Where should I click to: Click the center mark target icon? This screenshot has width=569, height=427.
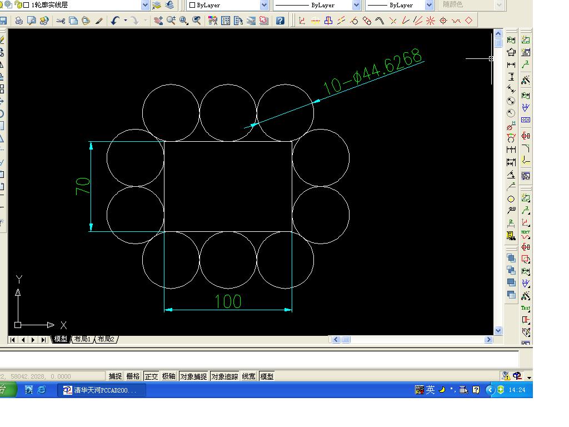(443, 21)
